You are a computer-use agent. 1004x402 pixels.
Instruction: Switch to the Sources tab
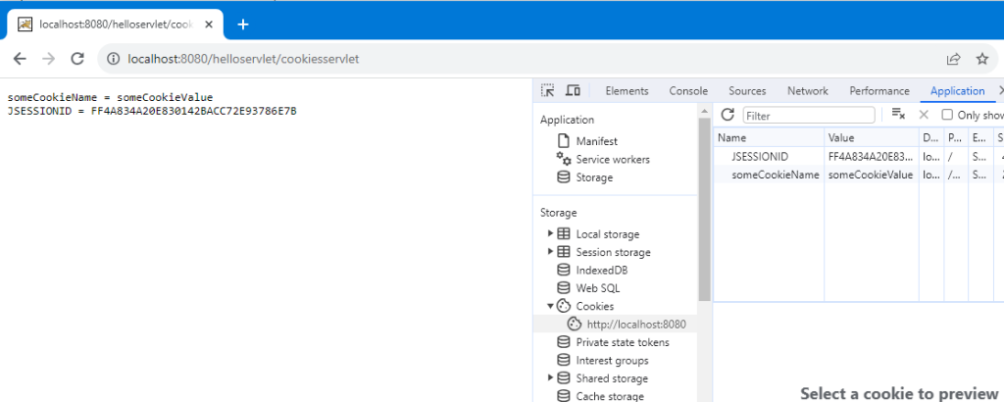pos(747,91)
